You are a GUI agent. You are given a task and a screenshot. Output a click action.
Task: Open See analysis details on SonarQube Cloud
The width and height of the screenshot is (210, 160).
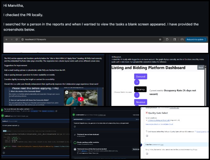(x=159, y=124)
